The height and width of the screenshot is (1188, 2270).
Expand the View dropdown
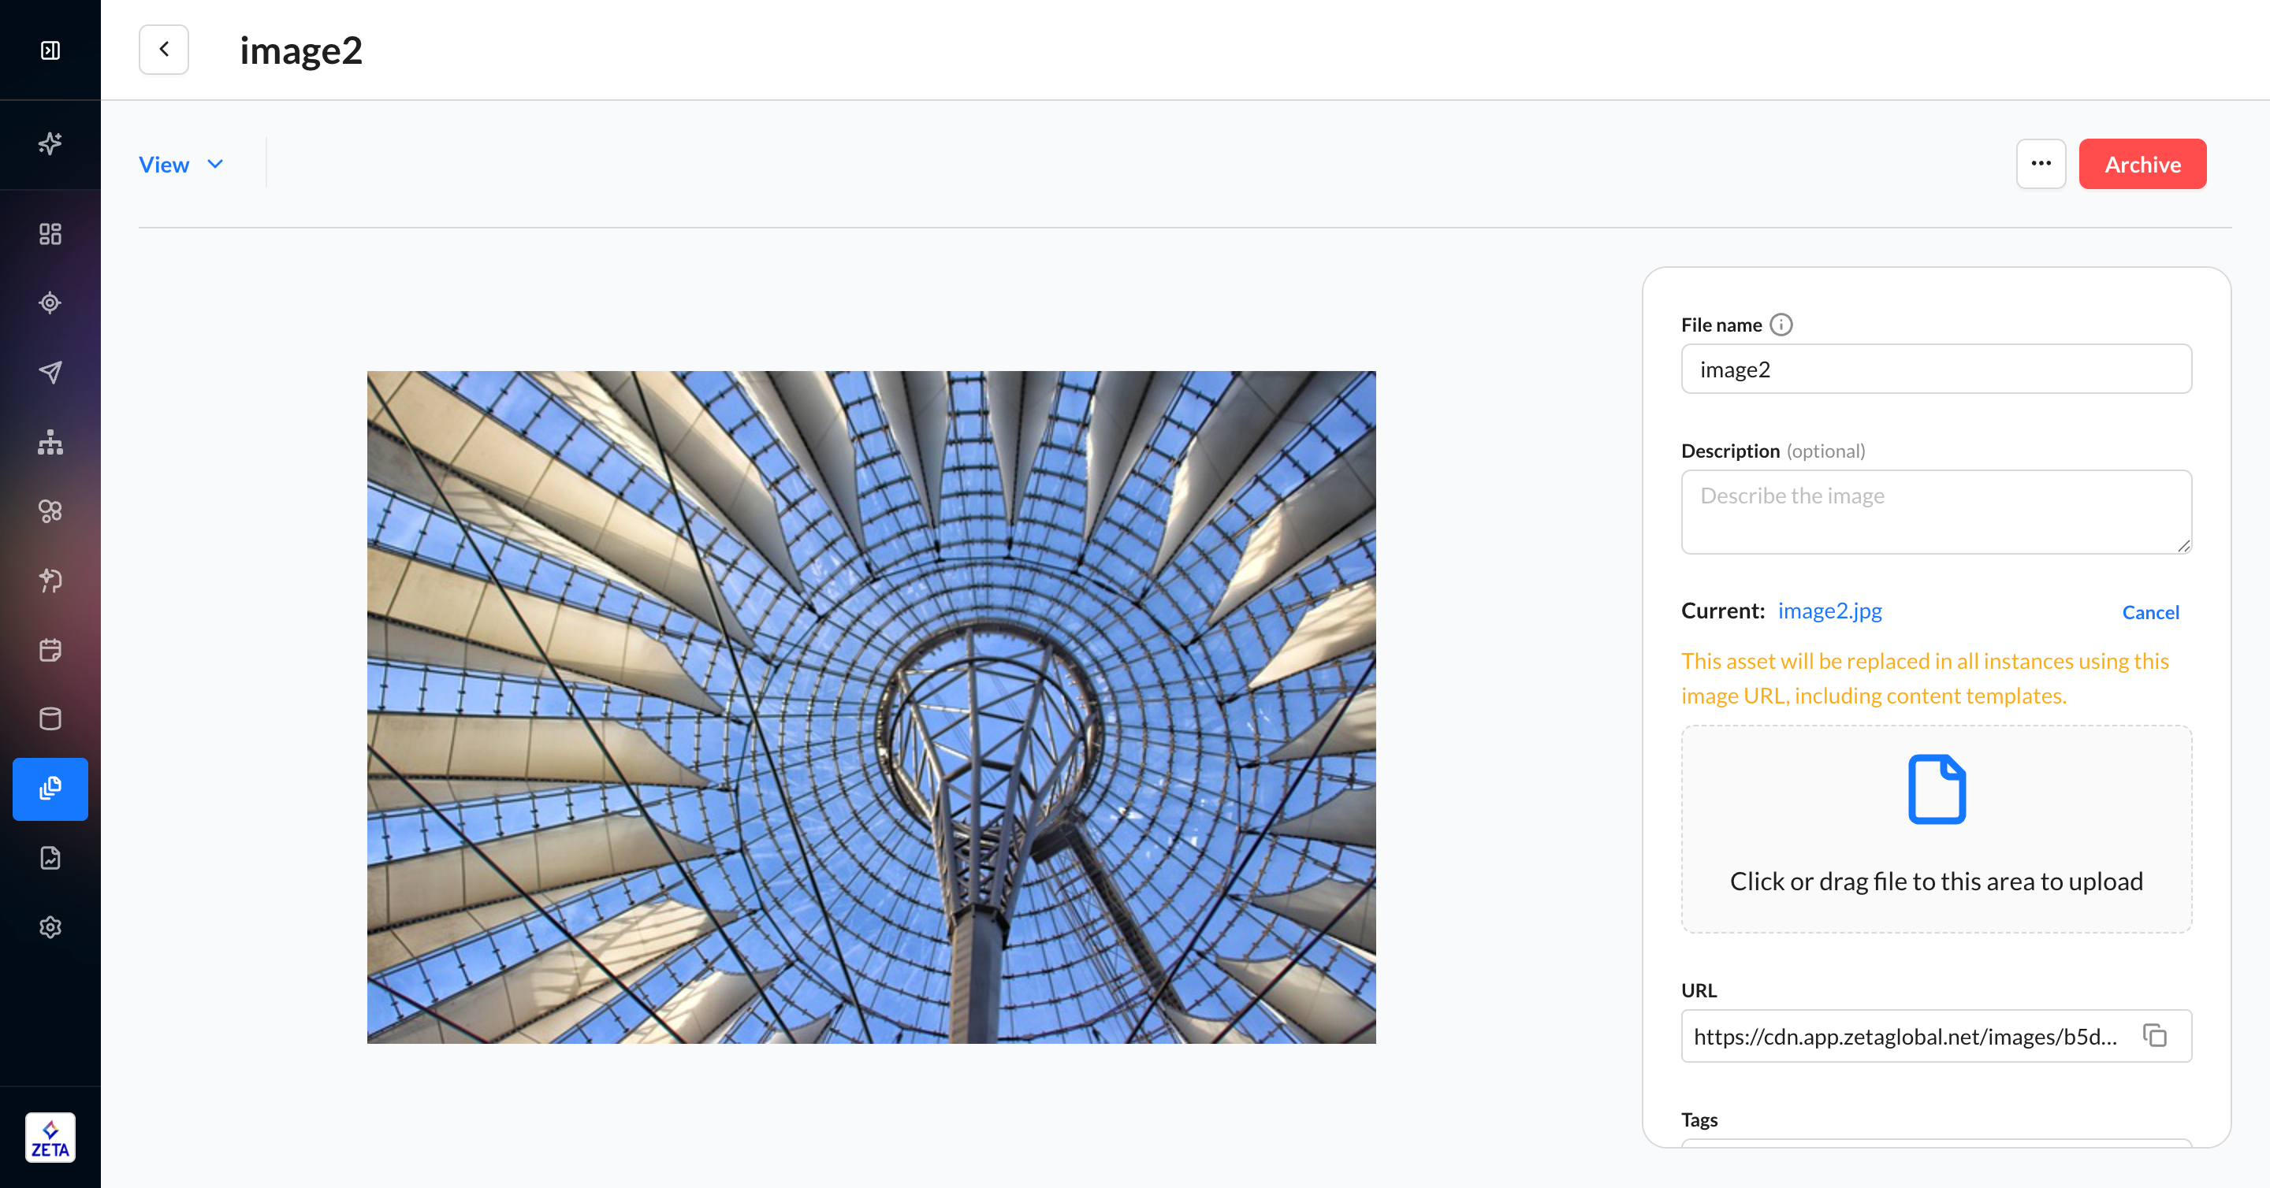pos(181,165)
